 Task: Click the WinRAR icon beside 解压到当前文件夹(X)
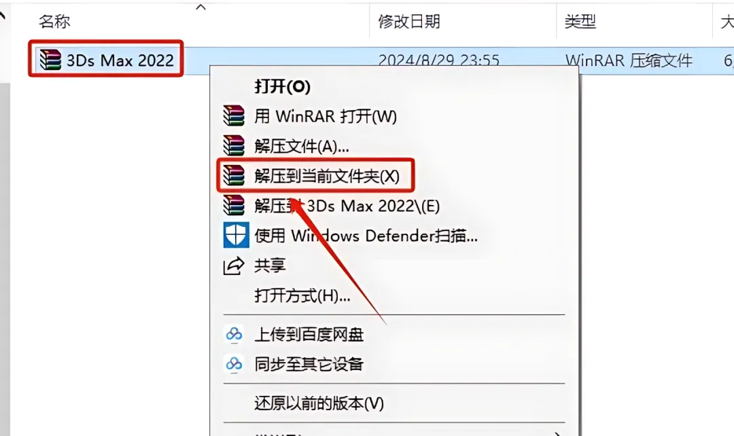coord(234,176)
